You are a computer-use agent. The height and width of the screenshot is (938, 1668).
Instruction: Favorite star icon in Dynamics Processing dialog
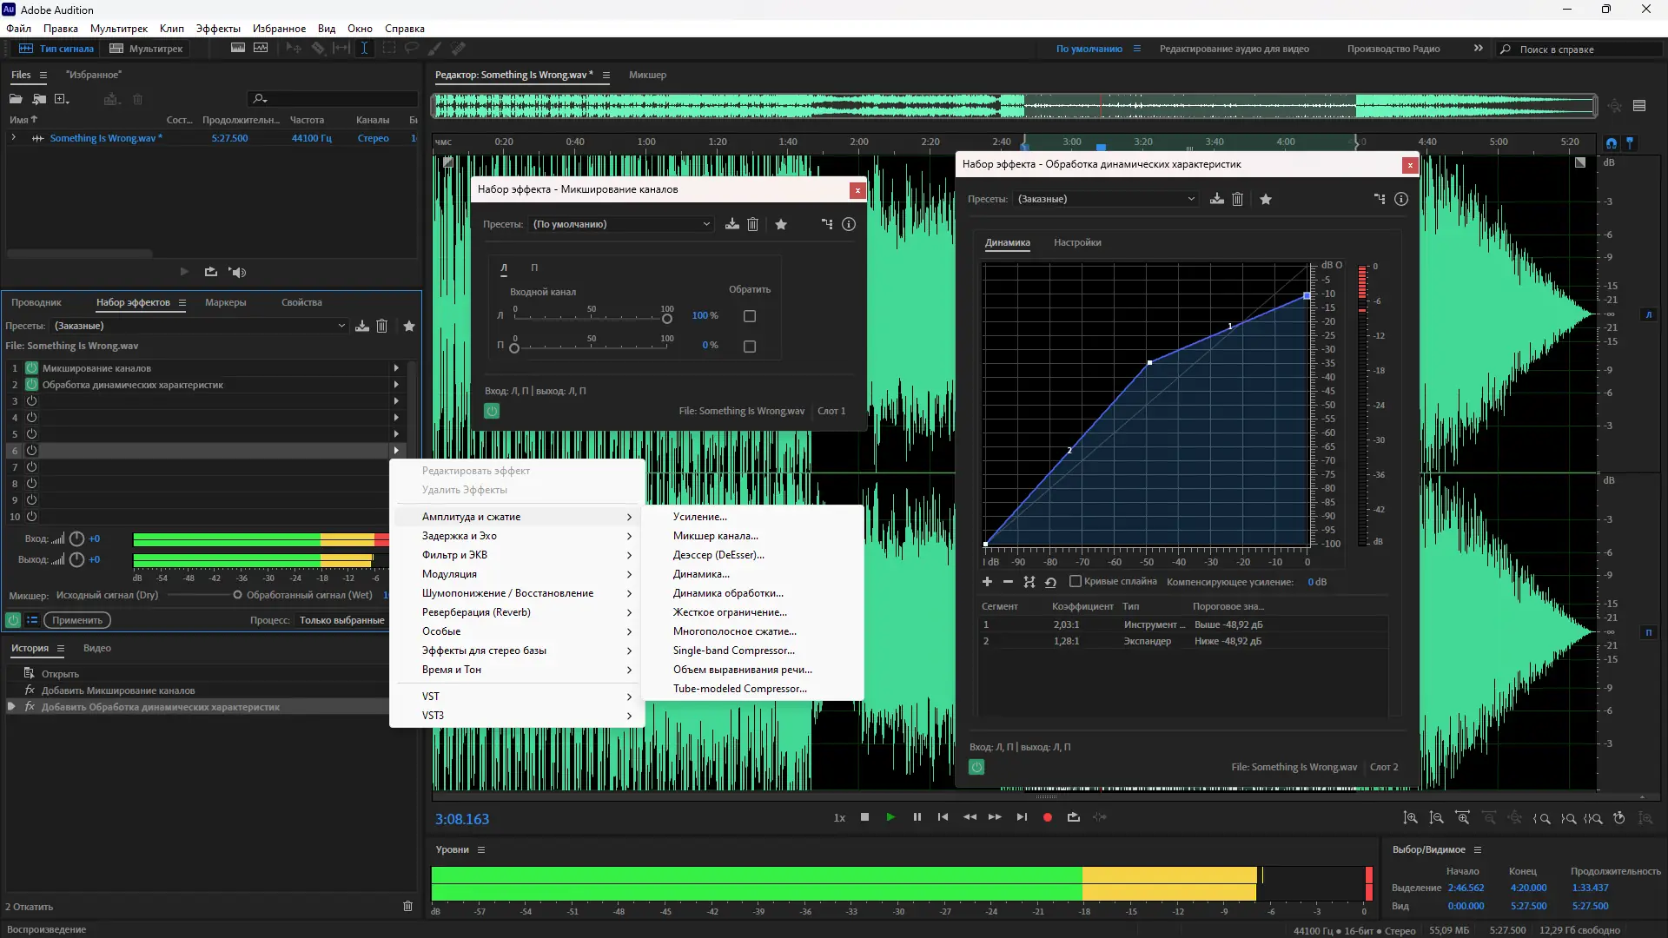[x=1266, y=199]
